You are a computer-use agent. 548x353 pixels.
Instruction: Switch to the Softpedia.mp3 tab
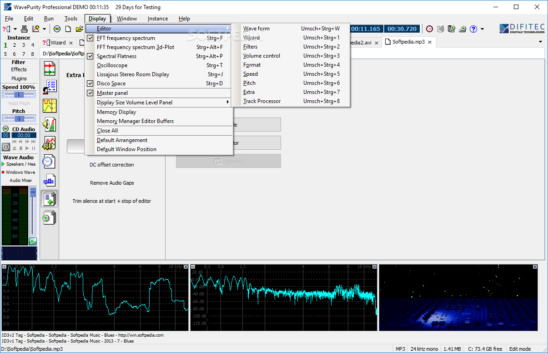[408, 42]
